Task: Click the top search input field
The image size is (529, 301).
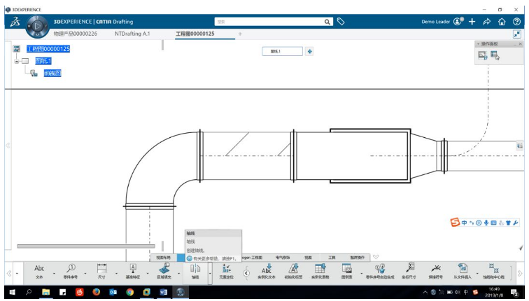Action: click(x=269, y=22)
